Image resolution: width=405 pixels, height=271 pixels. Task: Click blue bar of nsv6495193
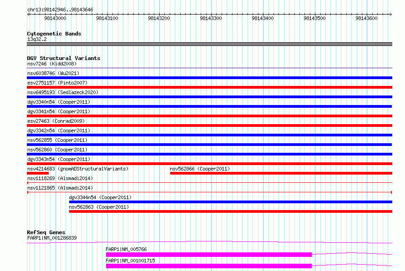209,97
